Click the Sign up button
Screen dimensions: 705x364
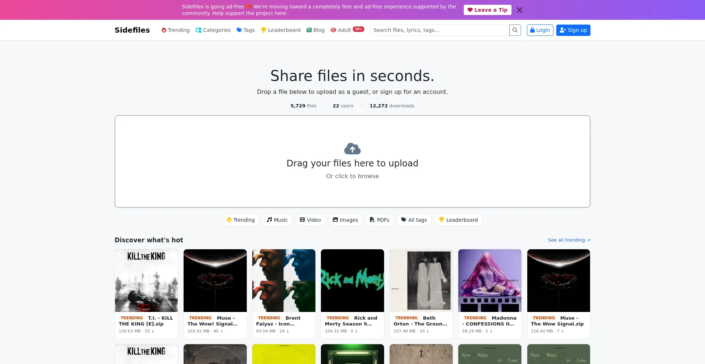(x=573, y=30)
